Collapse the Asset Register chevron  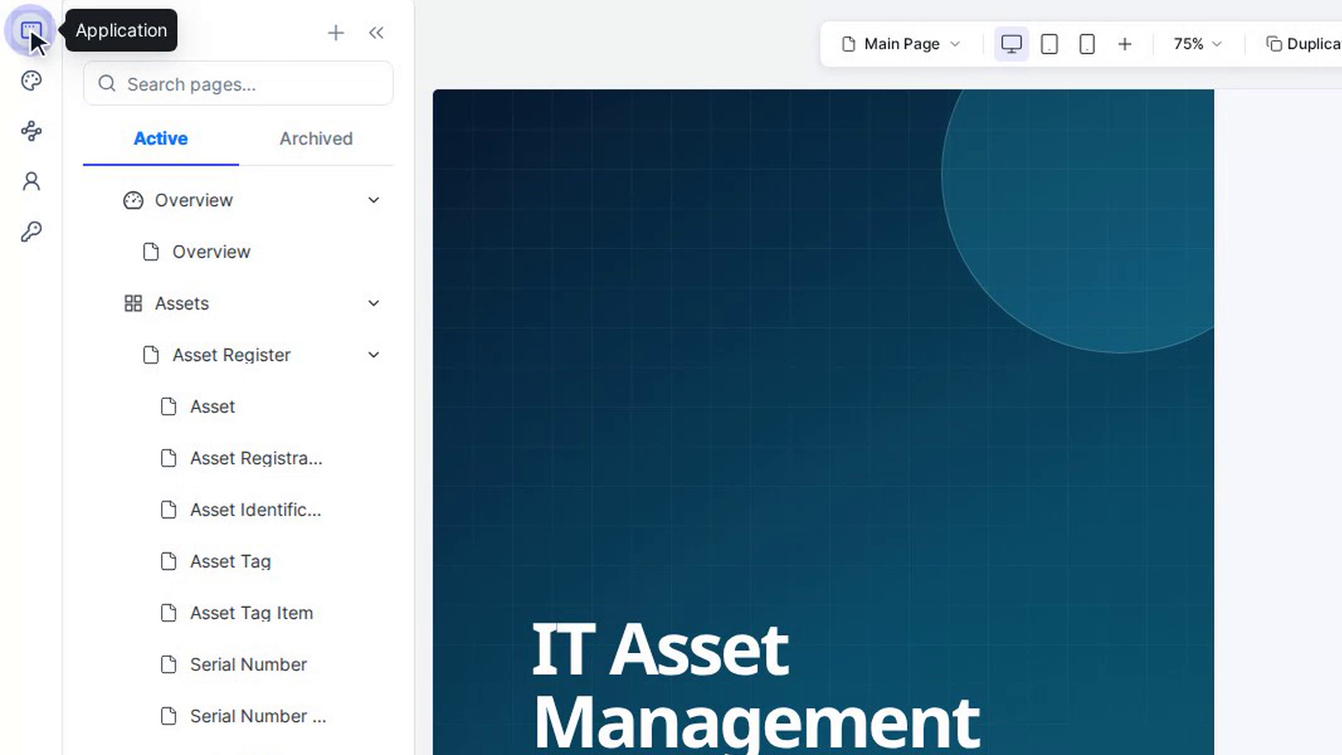click(374, 355)
